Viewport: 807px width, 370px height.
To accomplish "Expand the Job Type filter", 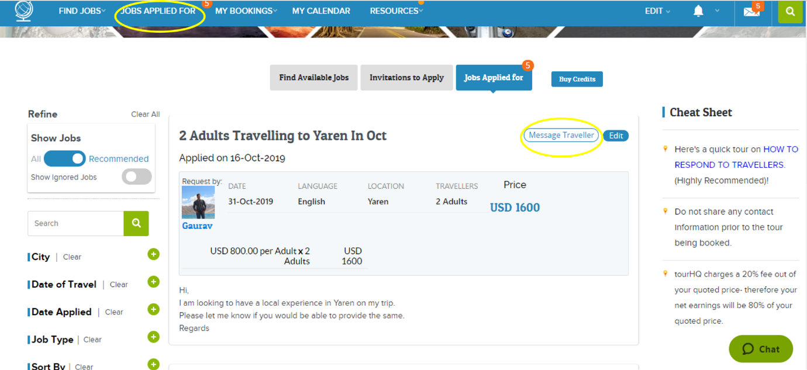I will click(x=153, y=337).
